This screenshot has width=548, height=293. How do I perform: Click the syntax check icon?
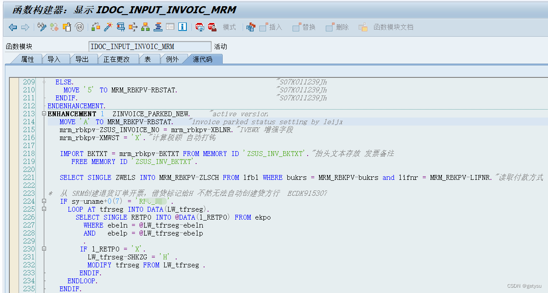click(120, 27)
